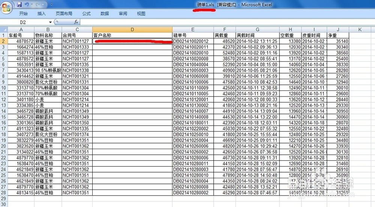The width and height of the screenshot is (375, 207).
Task: Click the Redo arrow icon
Action: 37,4
